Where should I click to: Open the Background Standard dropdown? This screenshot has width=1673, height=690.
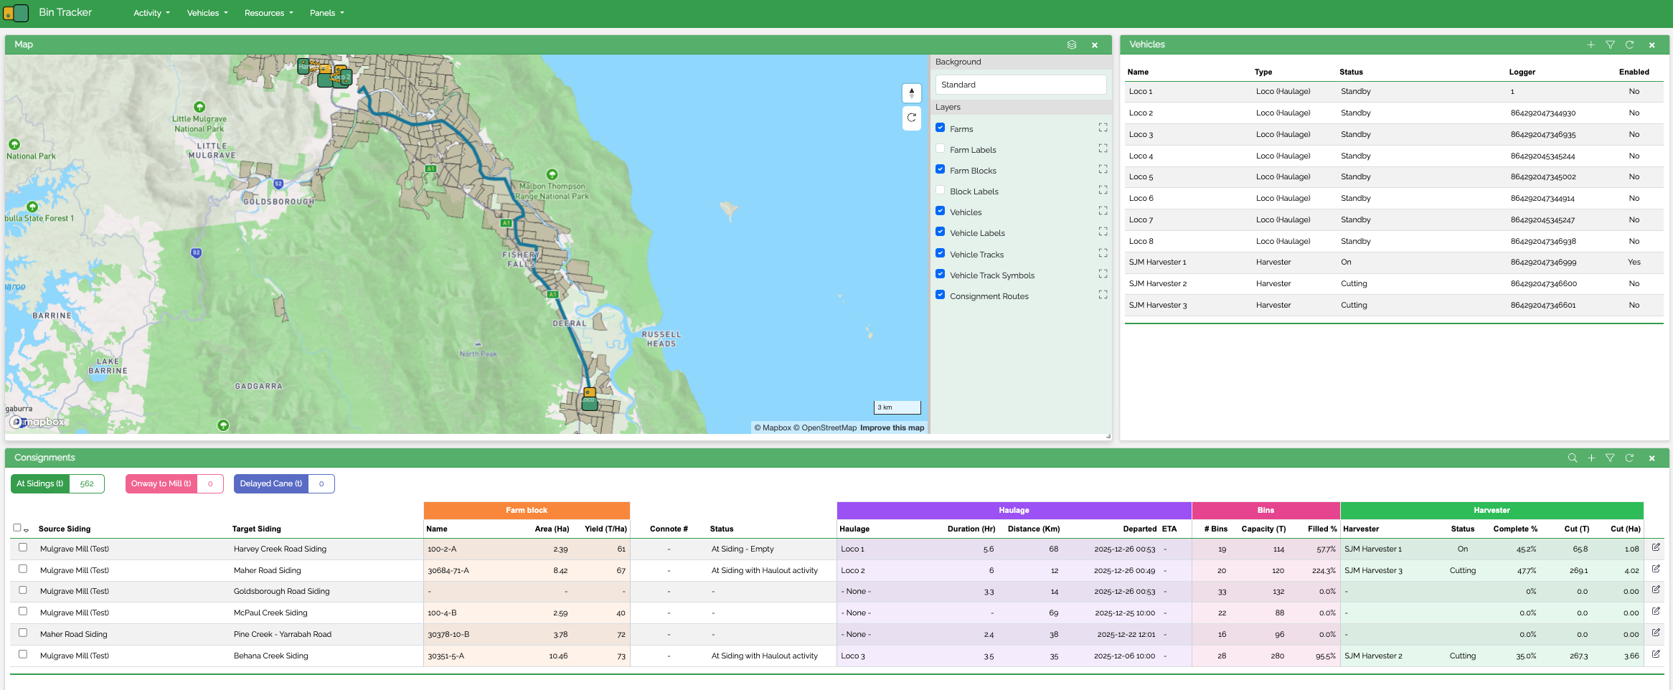(x=1020, y=85)
